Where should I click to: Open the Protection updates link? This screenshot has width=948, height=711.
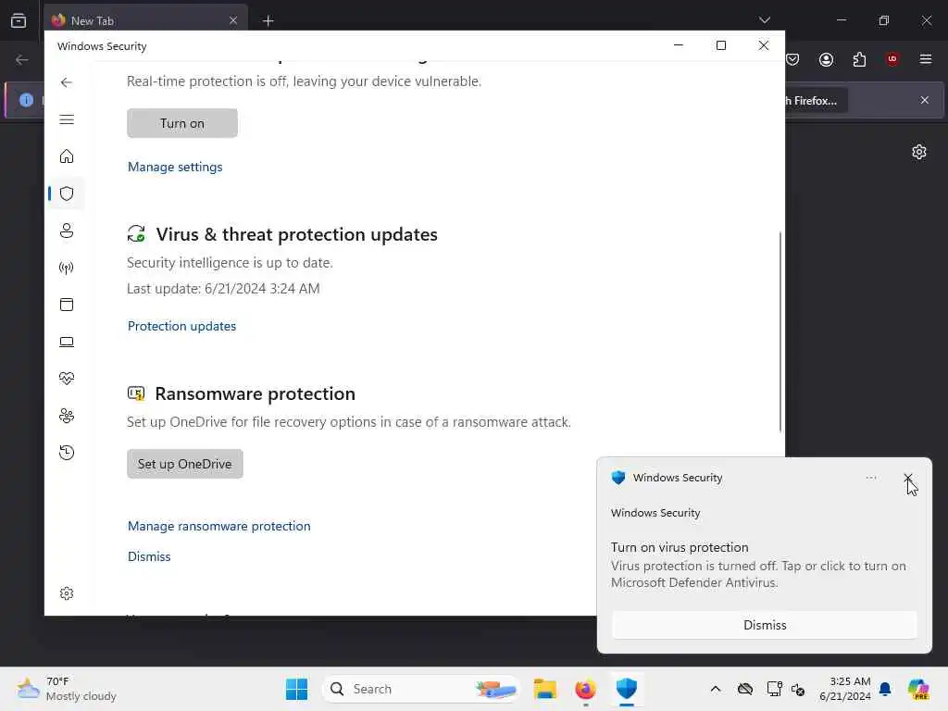(181, 327)
